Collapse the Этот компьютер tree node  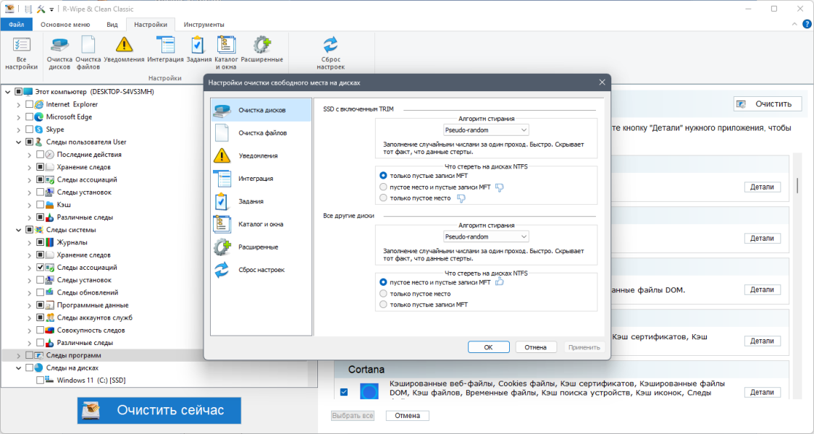tap(7, 92)
